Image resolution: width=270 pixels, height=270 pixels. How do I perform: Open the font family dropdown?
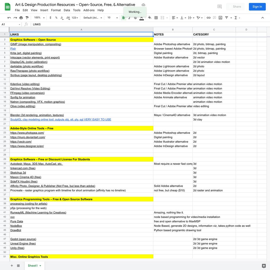[93, 18]
